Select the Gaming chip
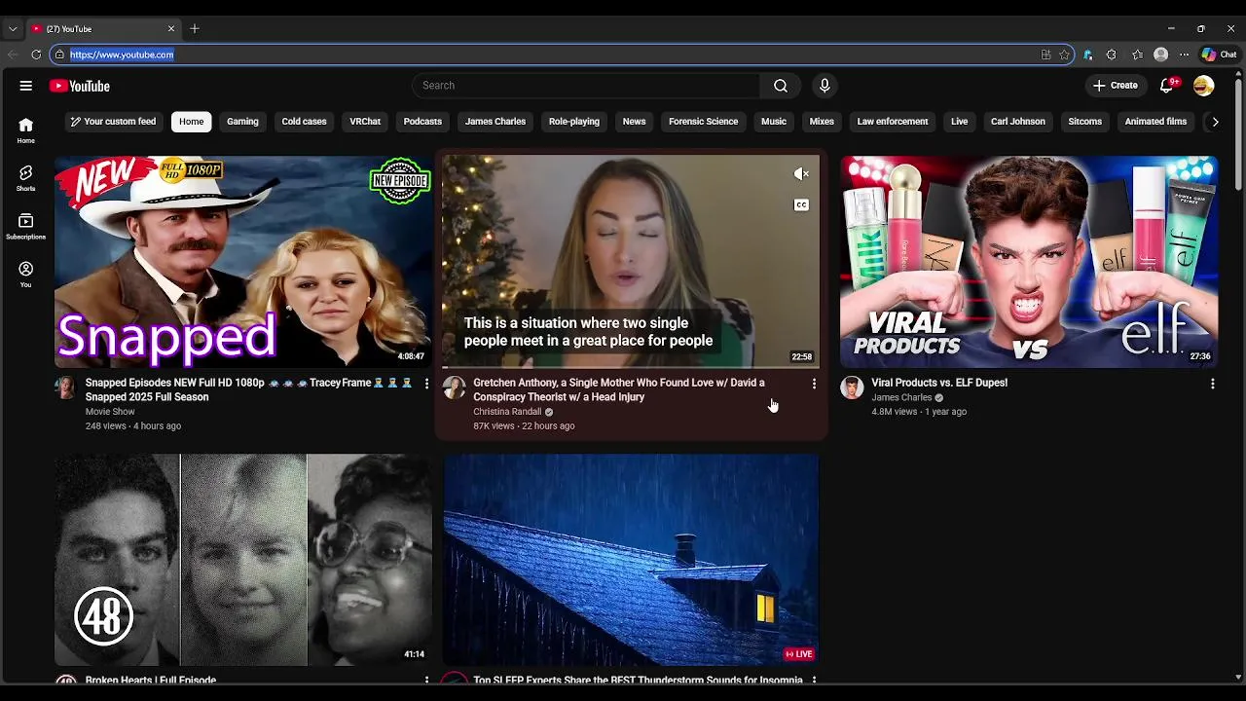The height and width of the screenshot is (701, 1246). point(242,122)
